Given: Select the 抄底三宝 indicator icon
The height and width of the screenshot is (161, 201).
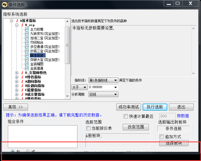Looking at the screenshot, I should [x=27, y=51].
